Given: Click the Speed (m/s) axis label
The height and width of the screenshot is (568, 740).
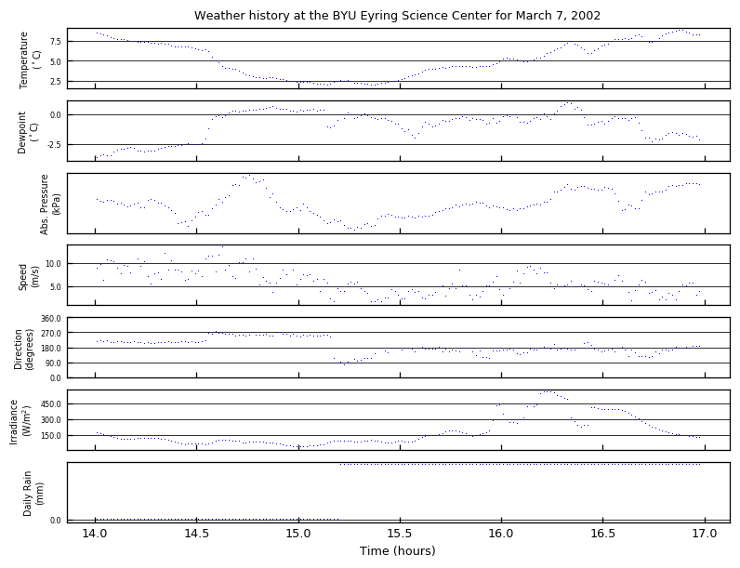Looking at the screenshot, I should [28, 277].
